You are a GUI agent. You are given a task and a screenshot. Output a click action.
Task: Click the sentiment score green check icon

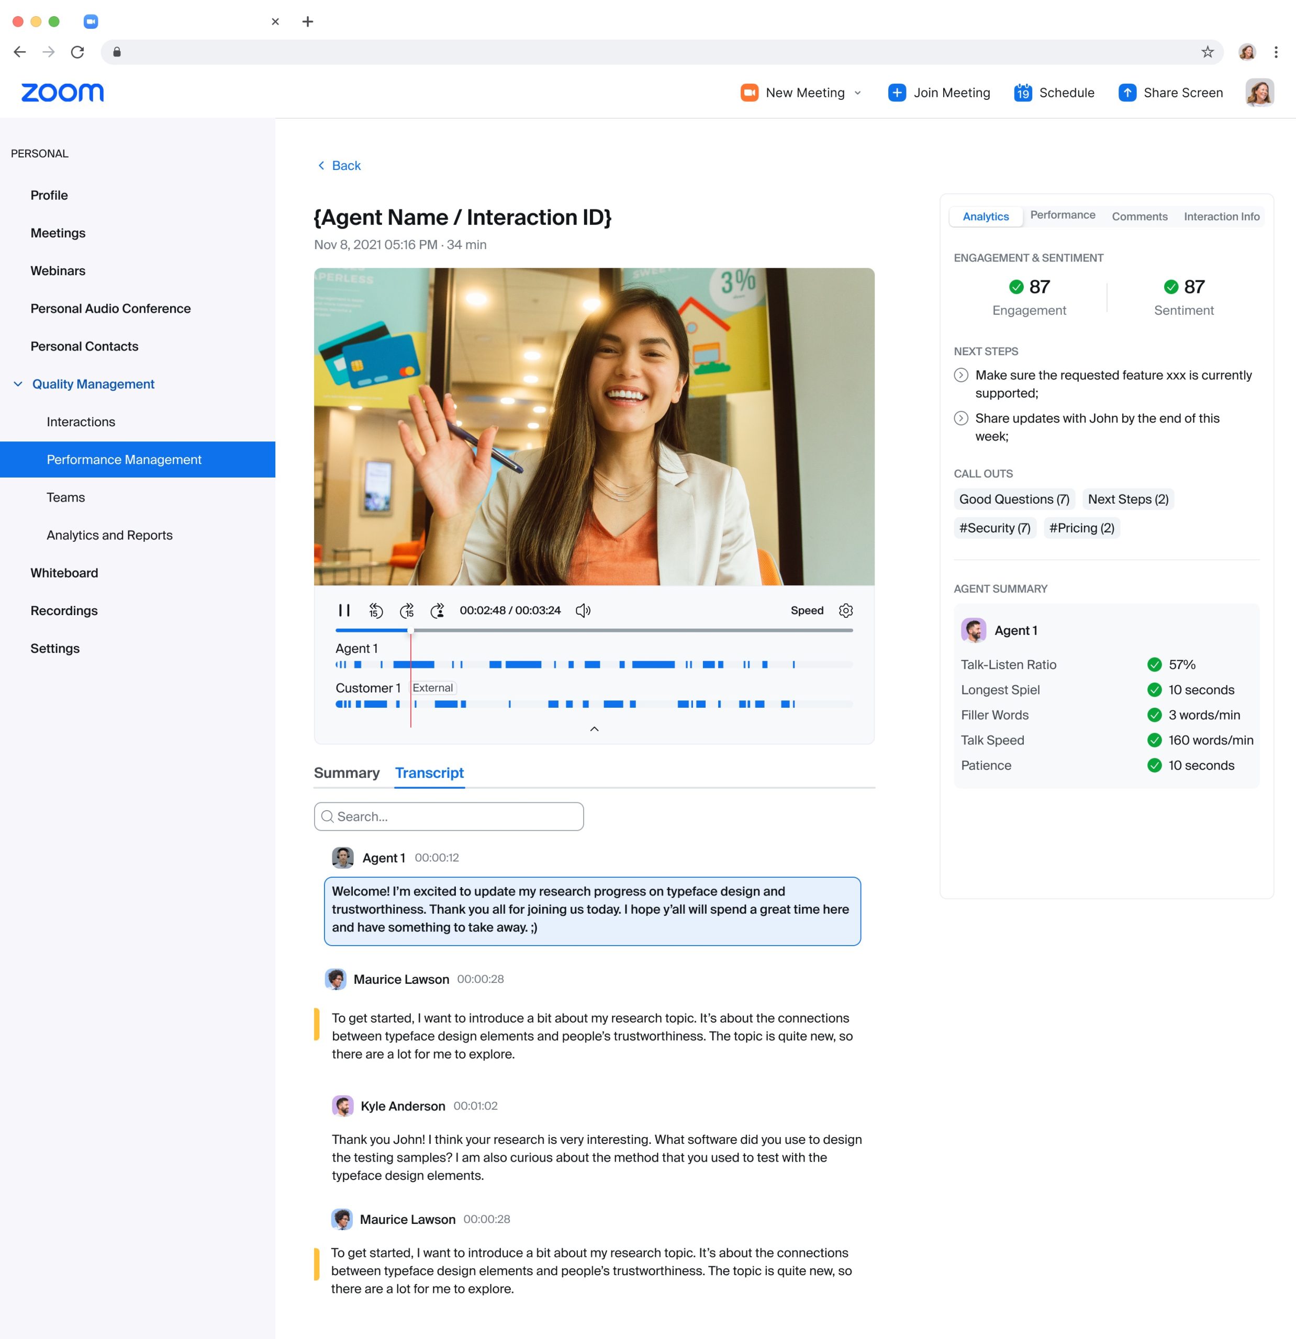click(x=1170, y=286)
